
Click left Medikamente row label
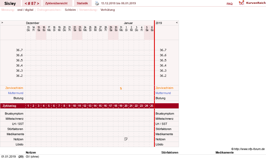tap(15, 134)
